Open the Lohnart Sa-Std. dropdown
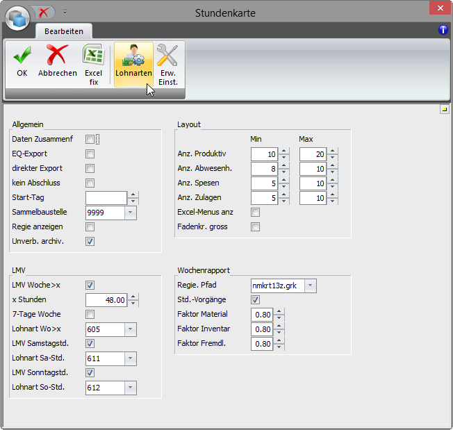 132,358
